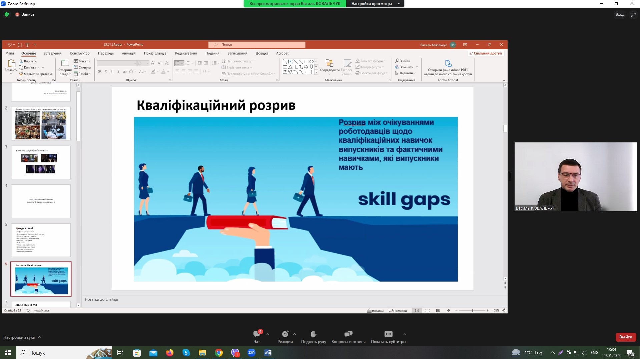Click the PowerPoint zoom slider in the status bar
640x359 pixels.
[472, 310]
